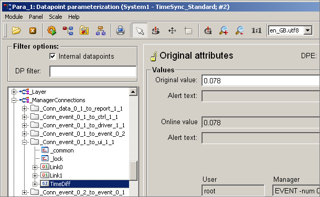Expand _Conn_event_0_1_to_ctrl_1_1 node

24,117
